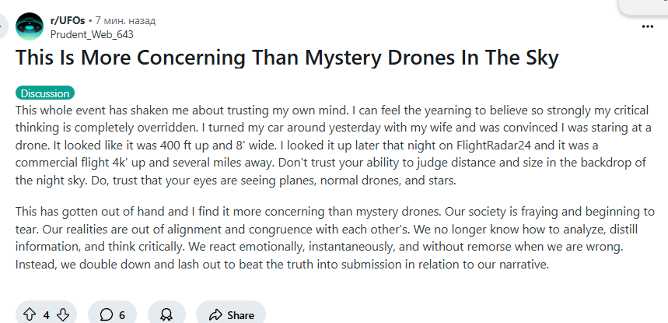Filter by the Discussion flair tag

click(x=45, y=93)
